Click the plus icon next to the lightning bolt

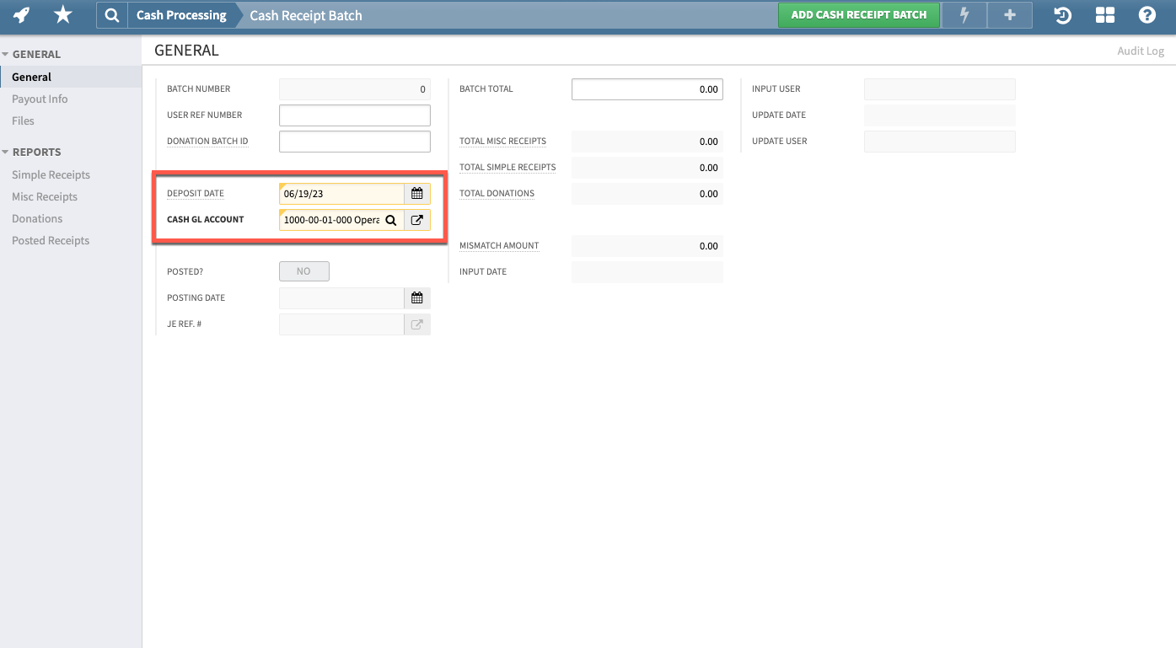[x=1009, y=14]
